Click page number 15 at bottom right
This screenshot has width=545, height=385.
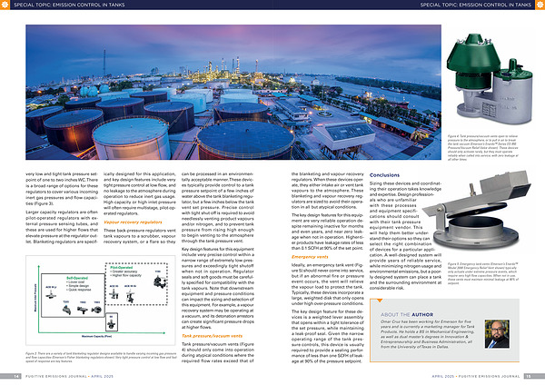point(529,376)
